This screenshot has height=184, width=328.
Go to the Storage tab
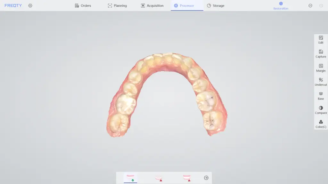point(216,5)
